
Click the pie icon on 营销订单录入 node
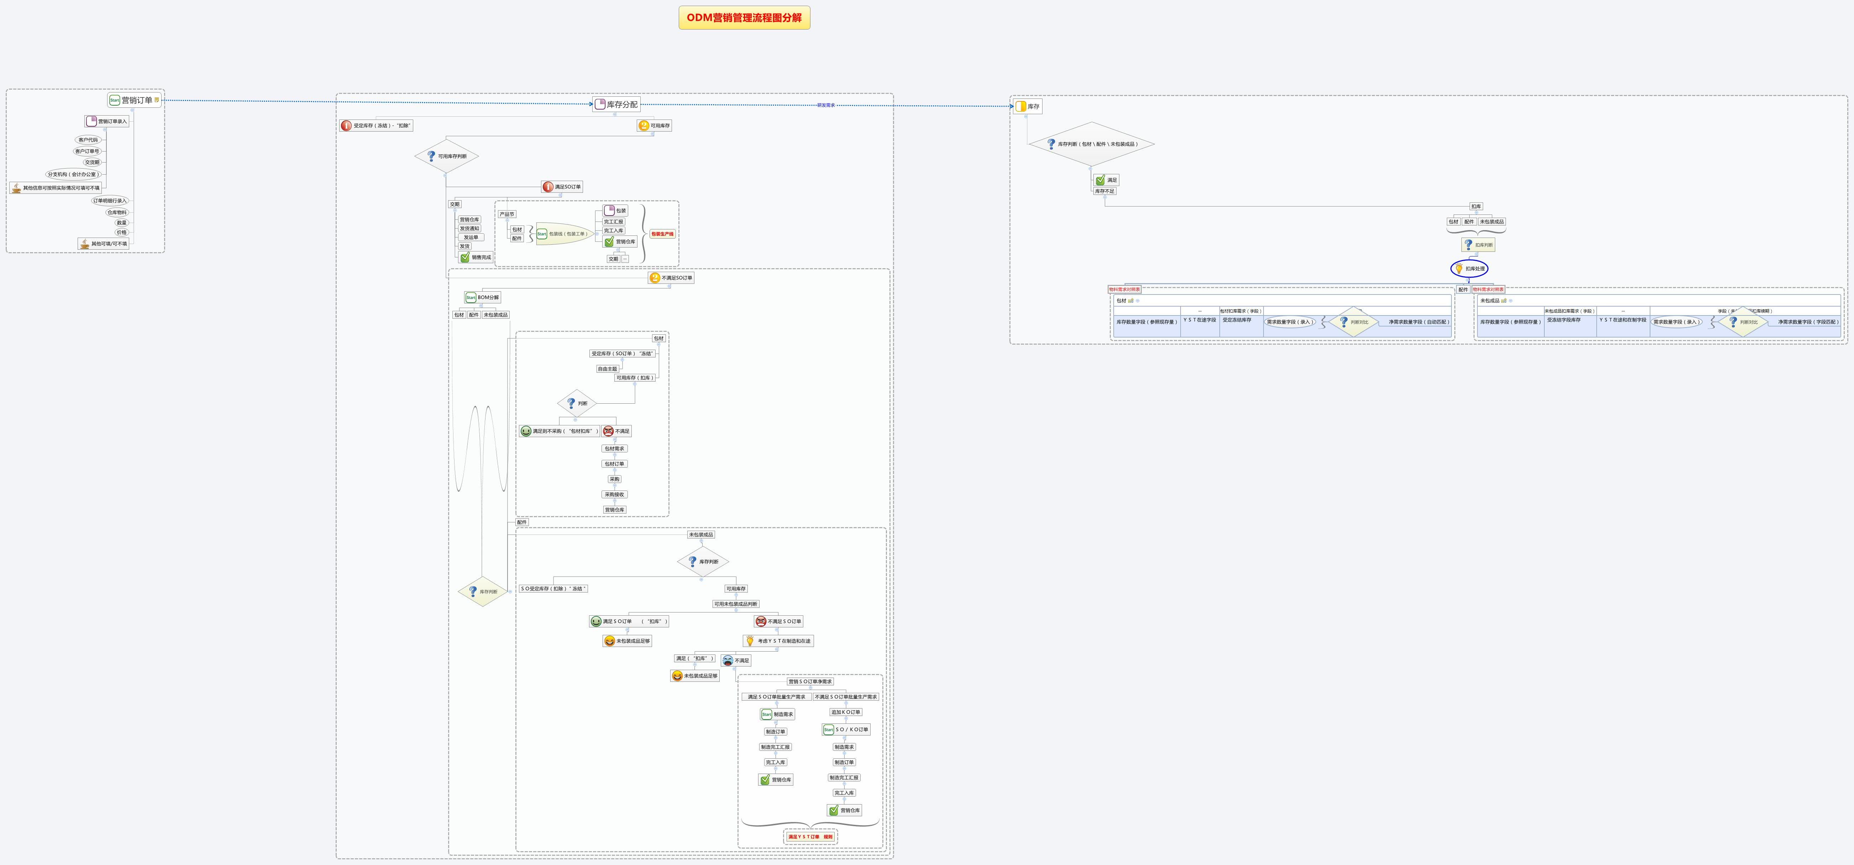[x=91, y=122]
